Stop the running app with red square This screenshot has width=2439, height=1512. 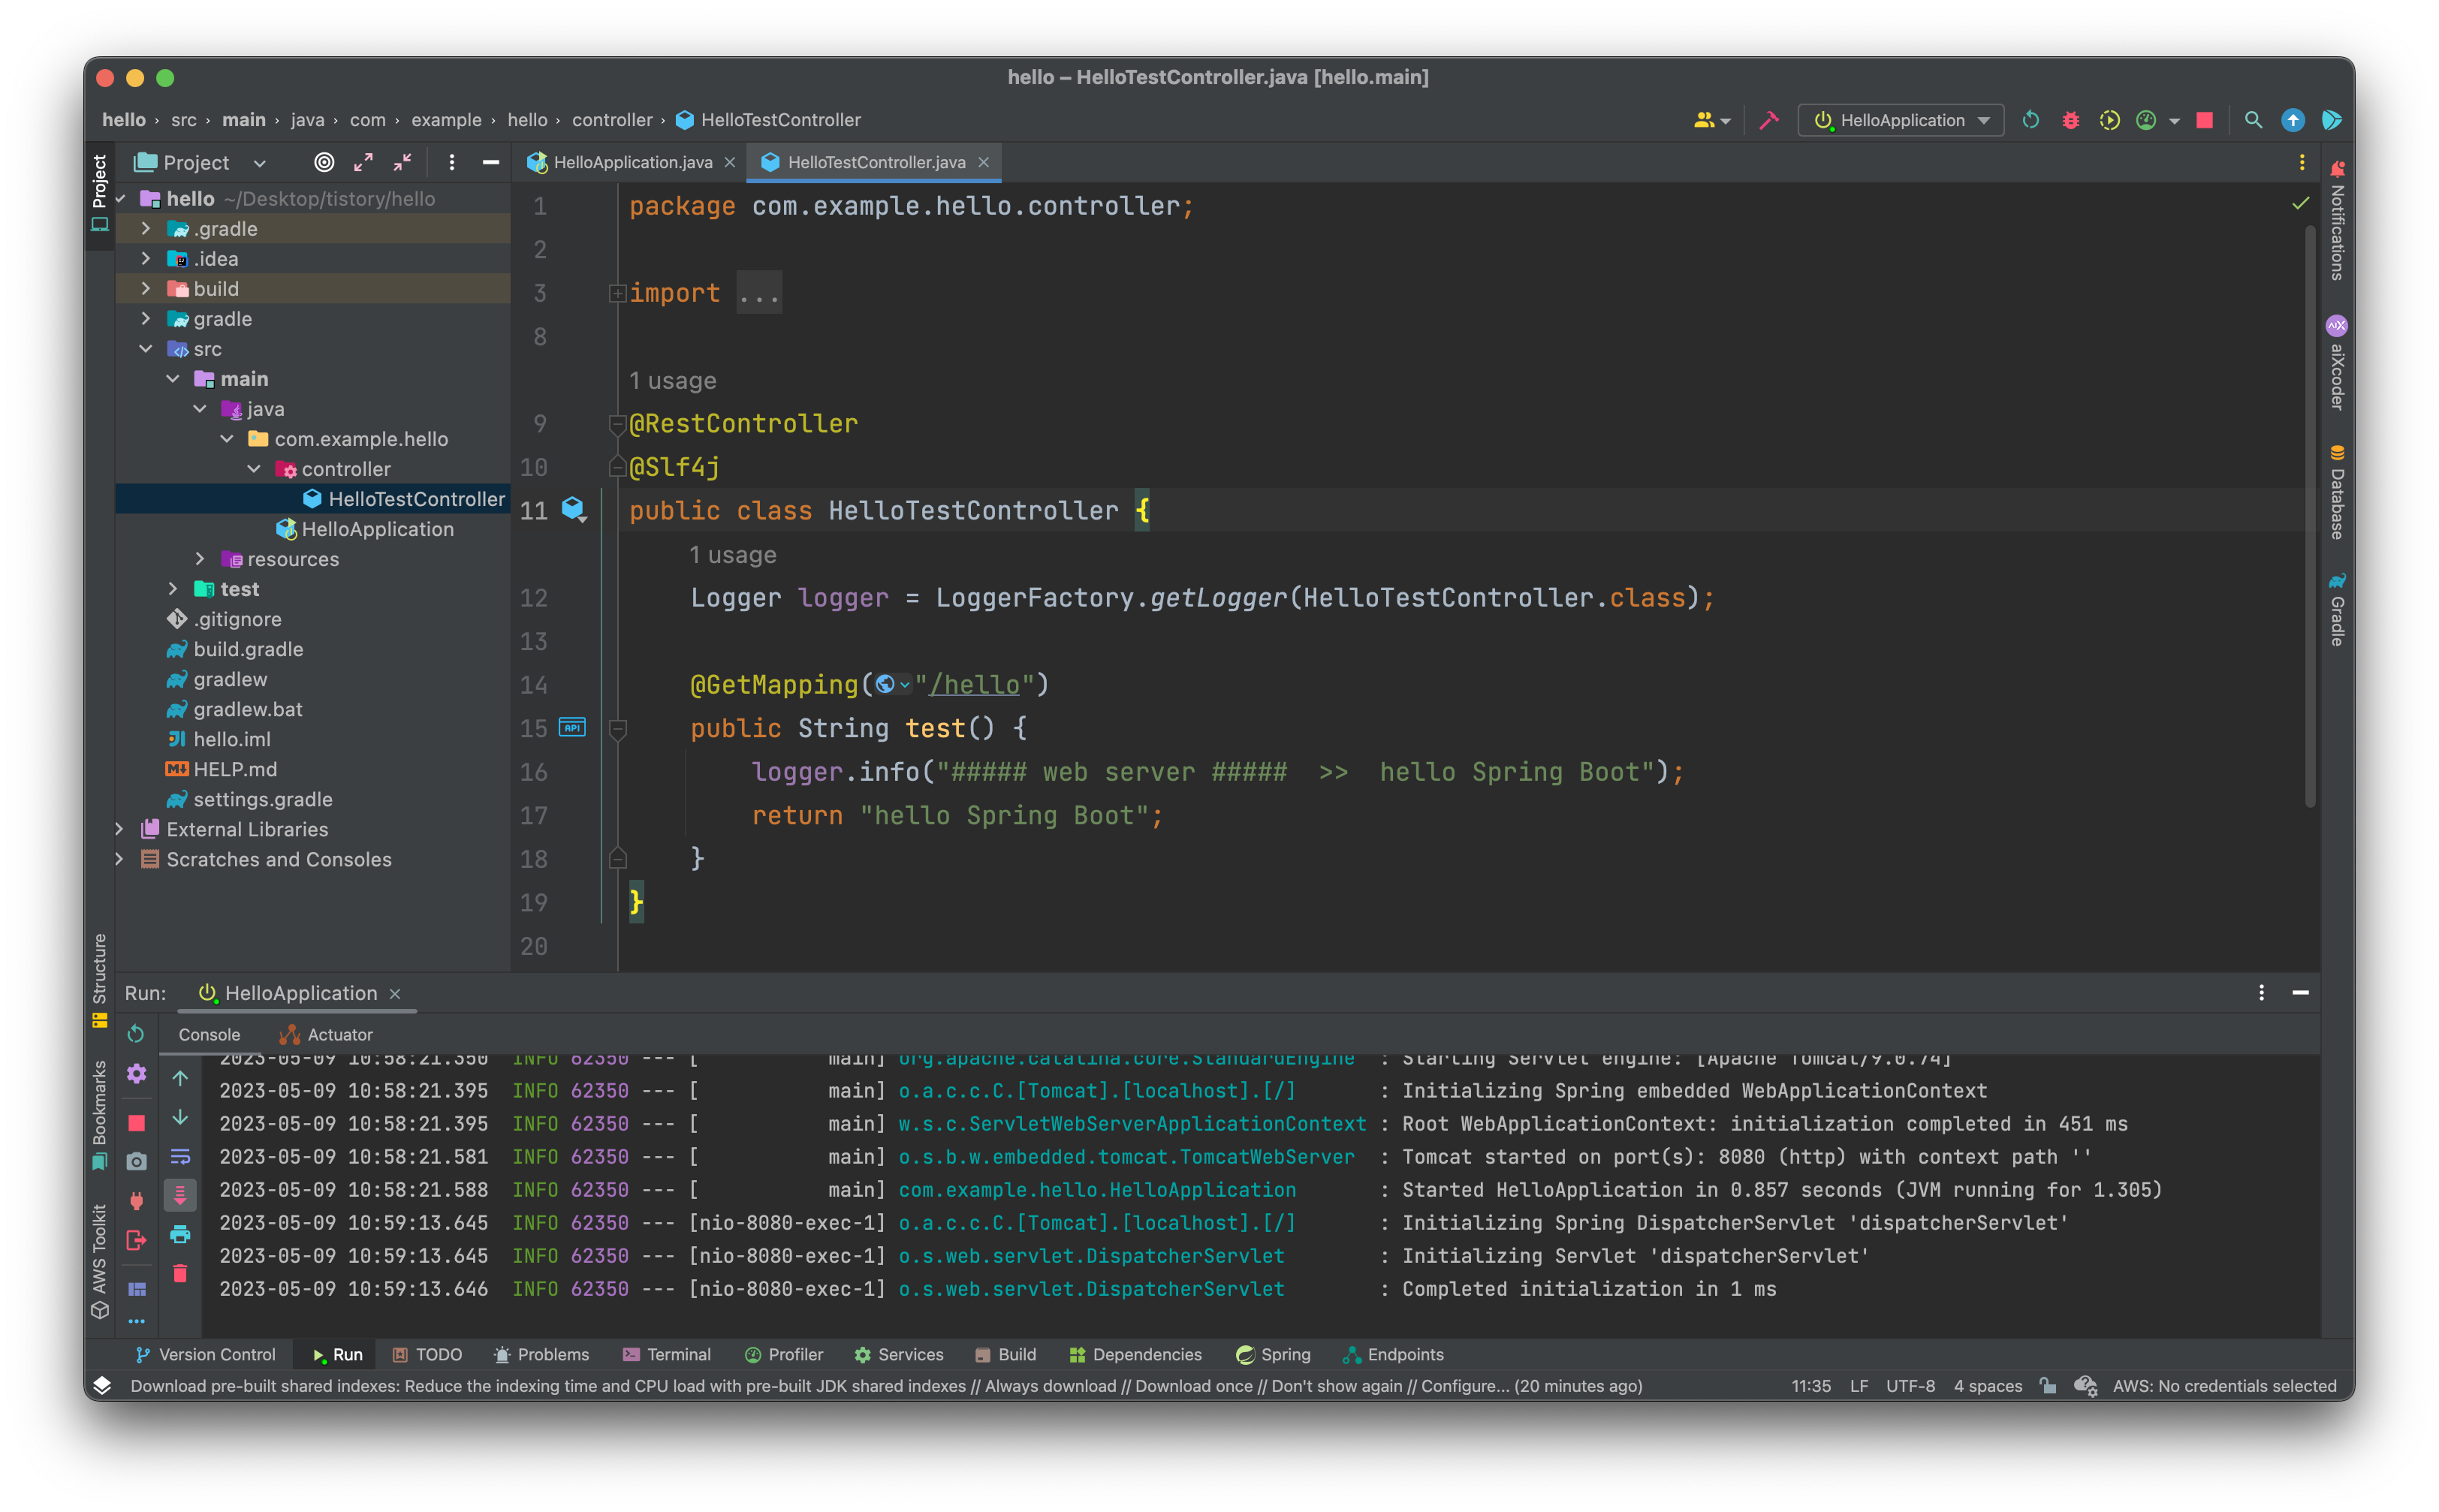pos(2204,120)
